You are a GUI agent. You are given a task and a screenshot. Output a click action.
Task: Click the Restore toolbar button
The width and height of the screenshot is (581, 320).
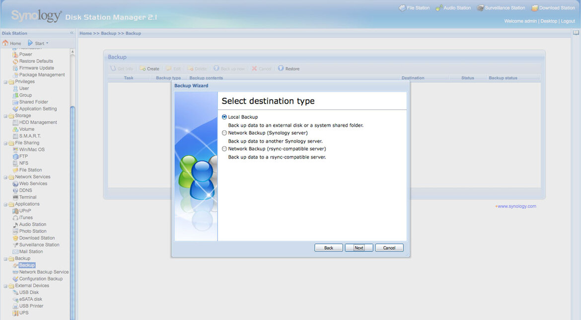pyautogui.click(x=289, y=69)
